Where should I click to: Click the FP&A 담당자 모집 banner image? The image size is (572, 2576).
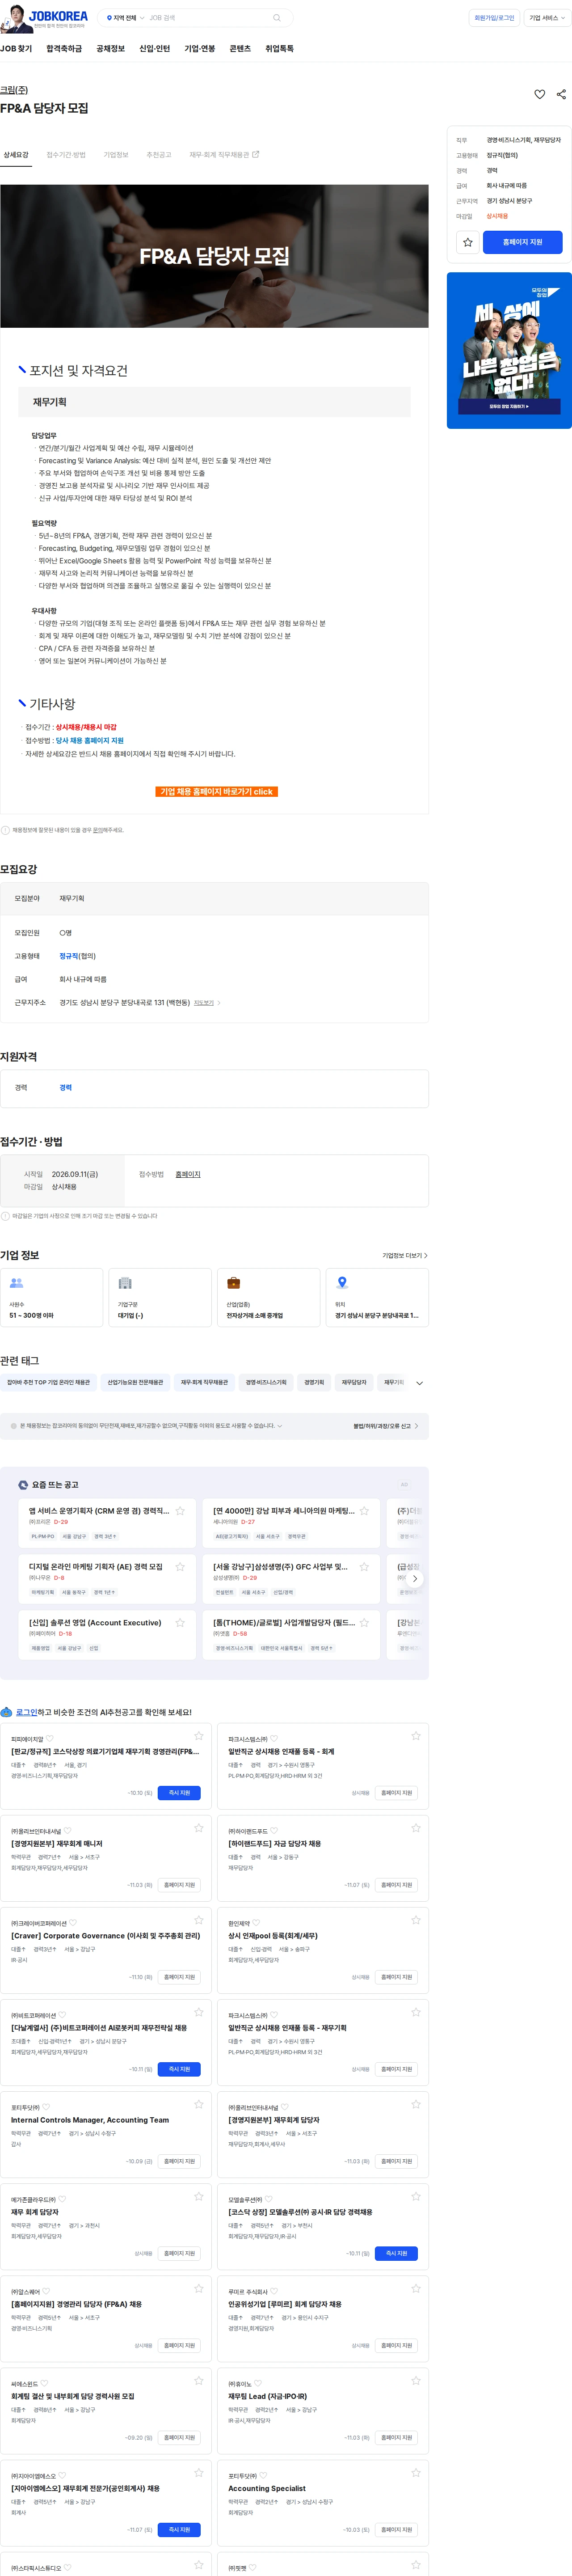pos(214,256)
